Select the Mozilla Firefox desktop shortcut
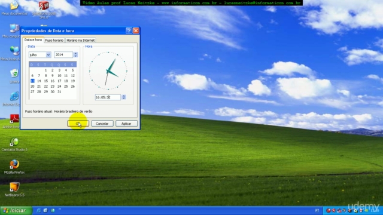This screenshot has width=383, height=215. click(x=14, y=167)
